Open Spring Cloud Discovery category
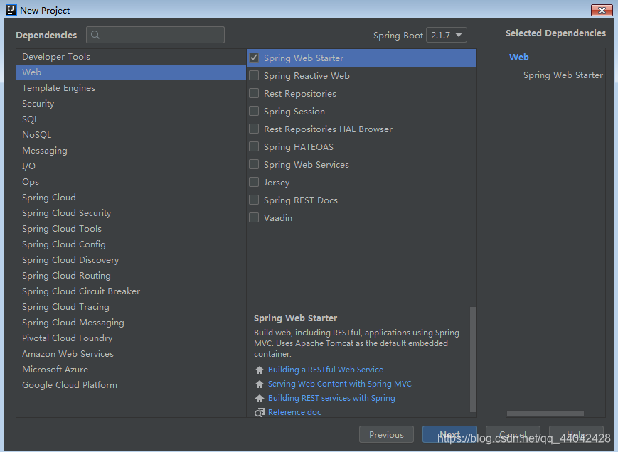 (131, 260)
